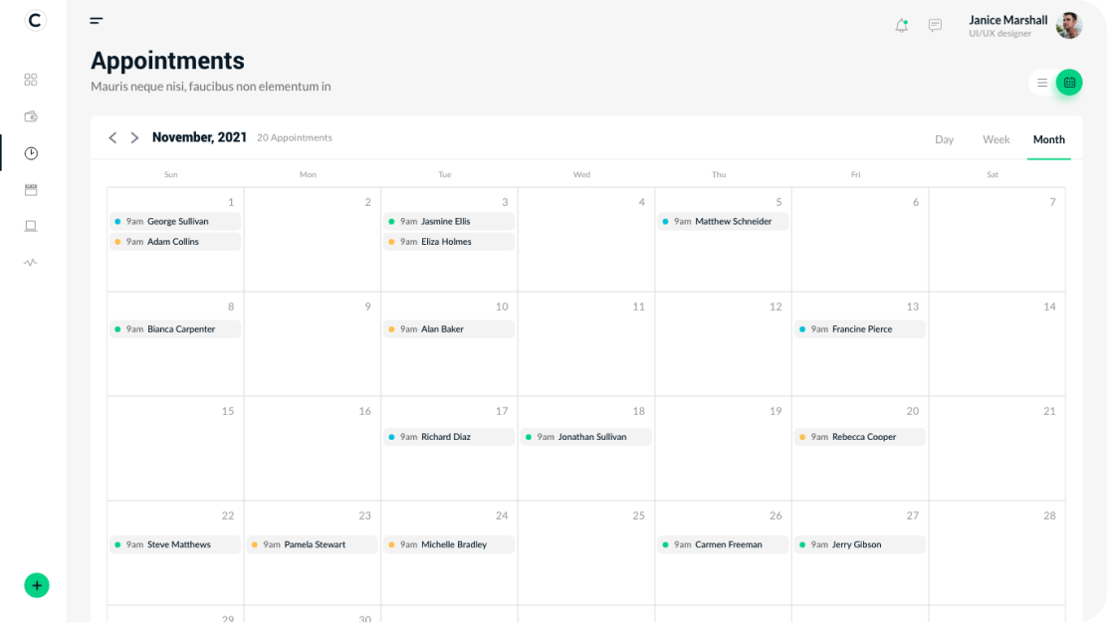Switch to the Week tab

tap(996, 139)
